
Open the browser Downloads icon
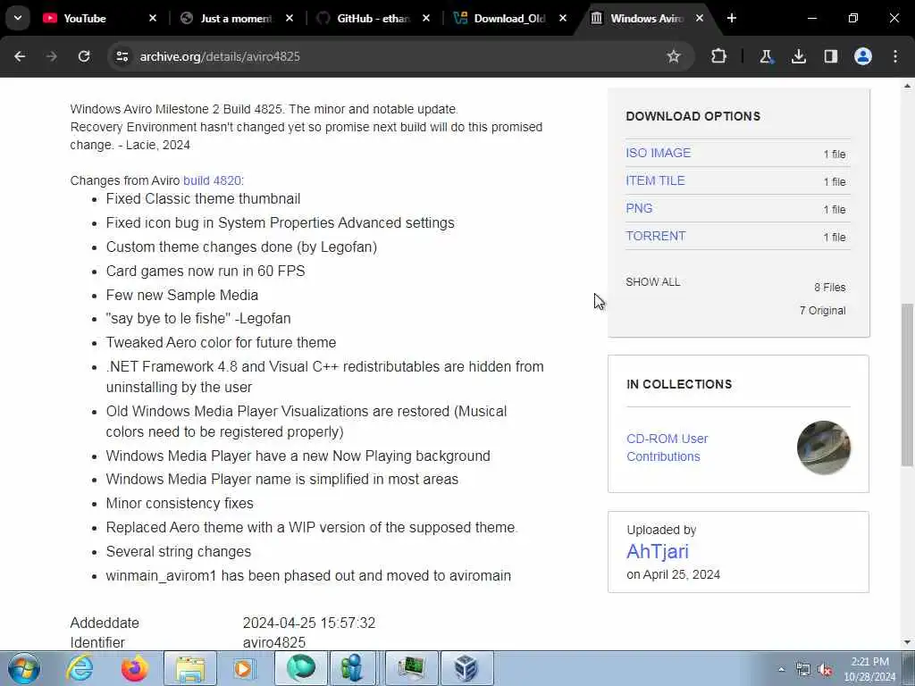798,56
